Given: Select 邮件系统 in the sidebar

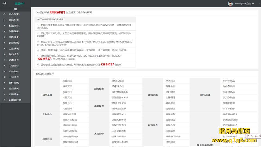Looking at the screenshot, I should [14, 83].
